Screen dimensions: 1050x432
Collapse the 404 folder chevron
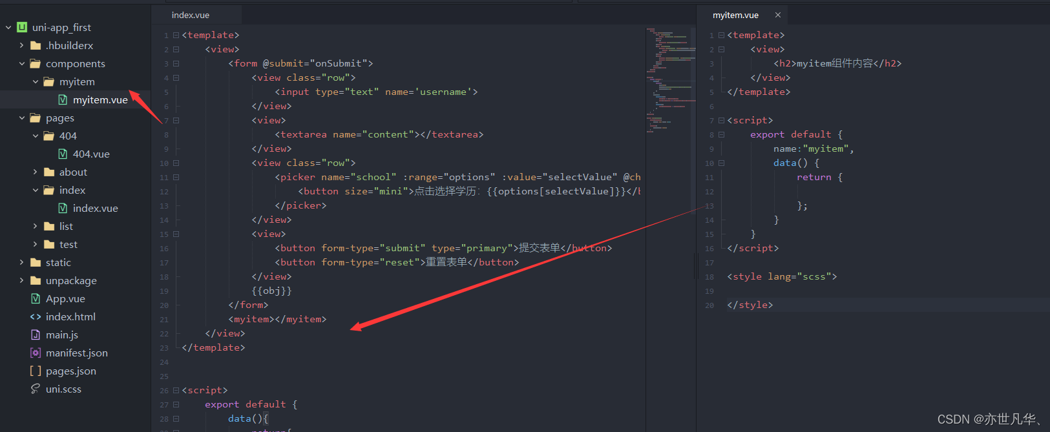(36, 136)
